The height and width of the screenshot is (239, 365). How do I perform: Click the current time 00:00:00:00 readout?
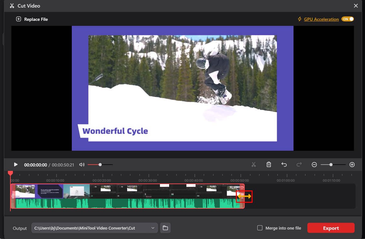(36, 165)
